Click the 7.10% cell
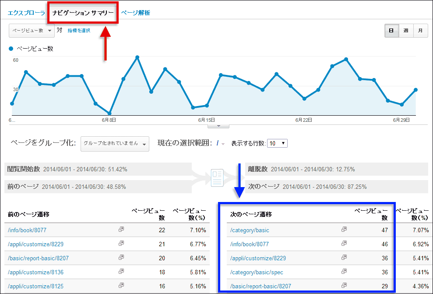433x294 pixels. 198,230
